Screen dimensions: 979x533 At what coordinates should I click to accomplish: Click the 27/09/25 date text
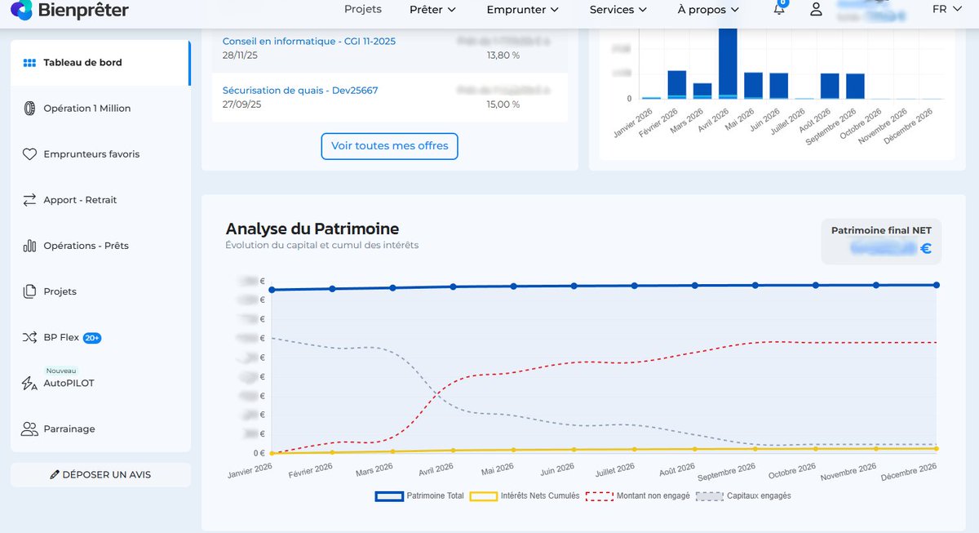coord(241,104)
